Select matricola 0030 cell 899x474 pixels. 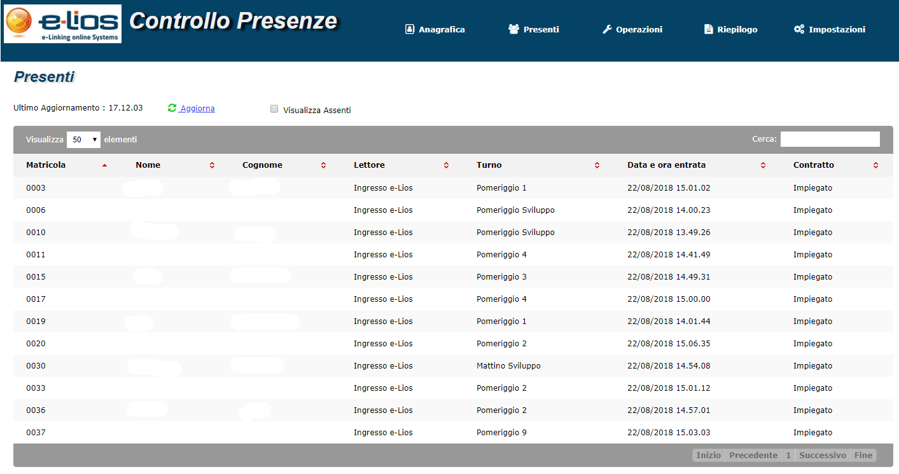pos(36,366)
